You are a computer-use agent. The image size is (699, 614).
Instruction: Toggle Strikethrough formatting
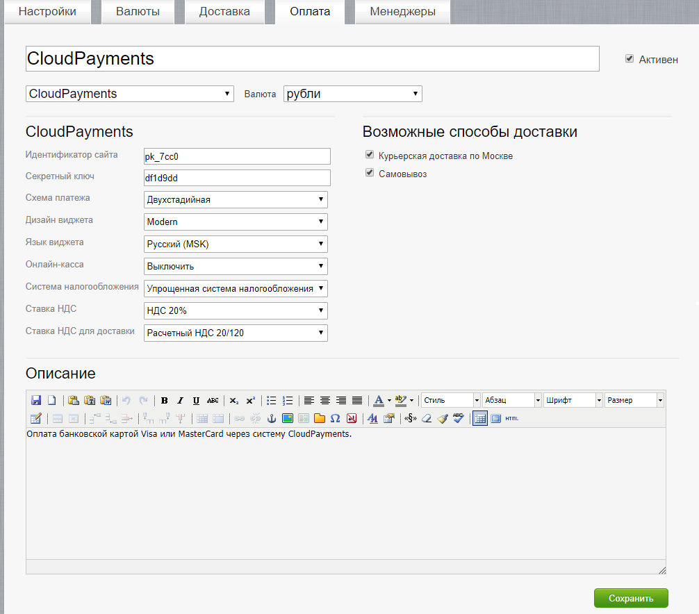coord(213,400)
